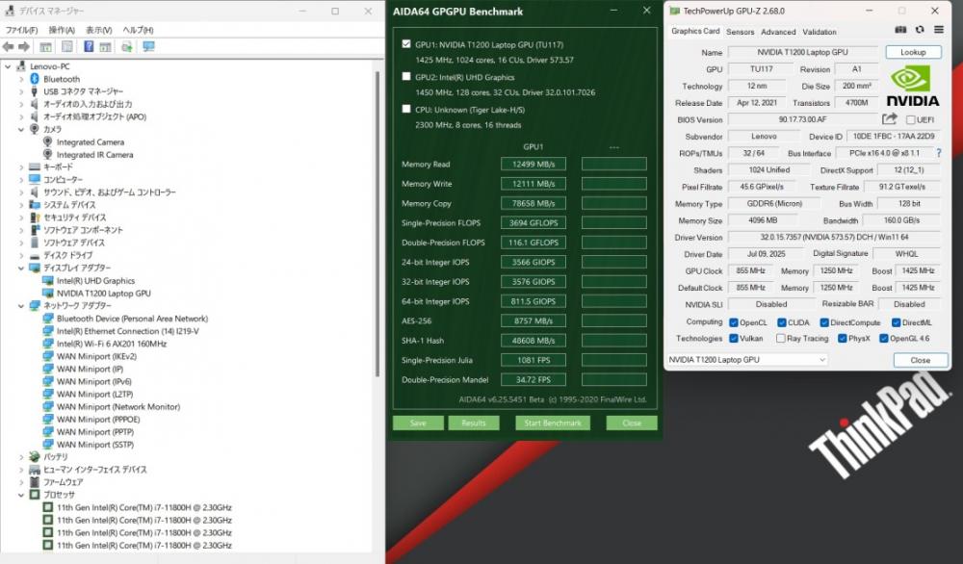Click the ディスク ドライブ category icon
The image size is (963, 564).
point(35,255)
